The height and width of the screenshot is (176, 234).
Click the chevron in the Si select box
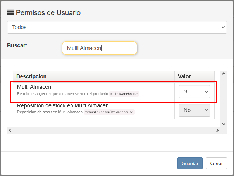[206, 91]
